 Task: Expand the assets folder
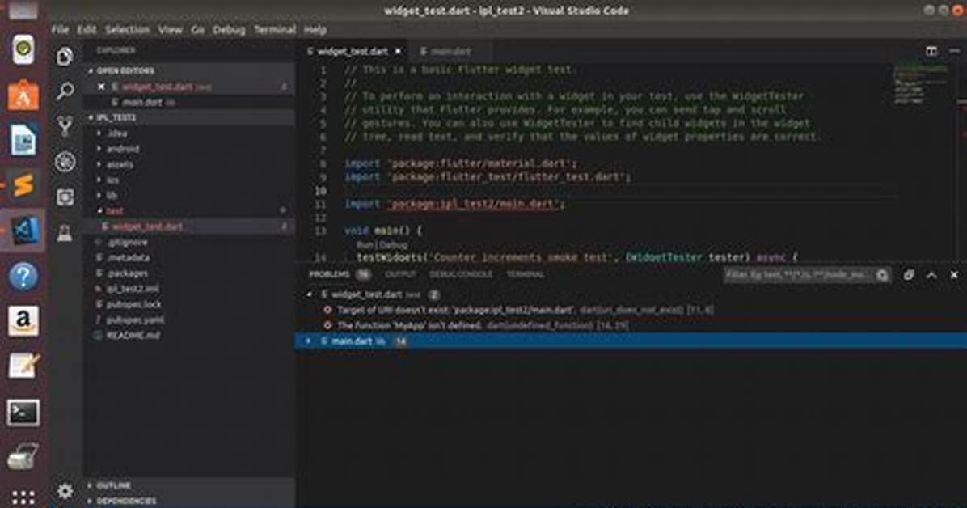[x=120, y=165]
